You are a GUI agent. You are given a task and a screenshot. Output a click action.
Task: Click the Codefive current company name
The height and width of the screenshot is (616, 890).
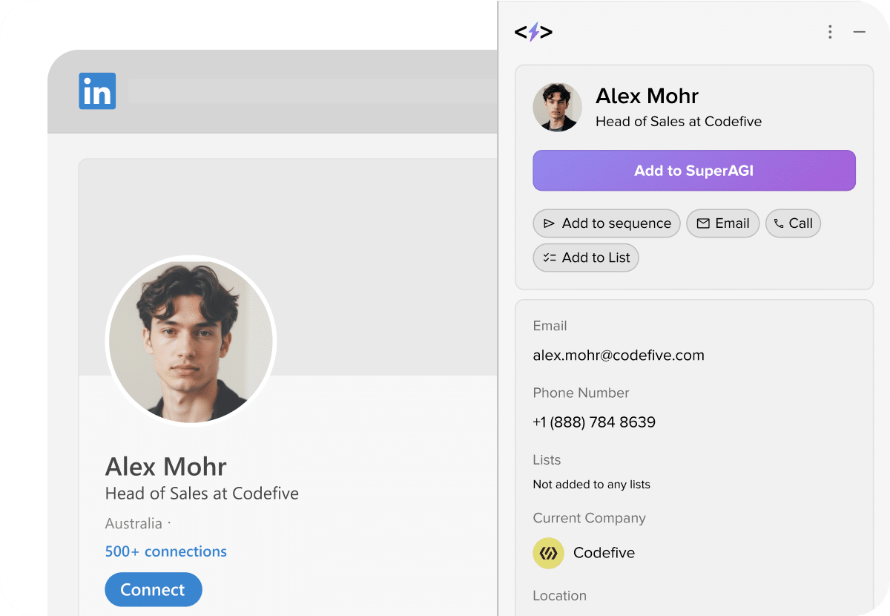(x=604, y=553)
